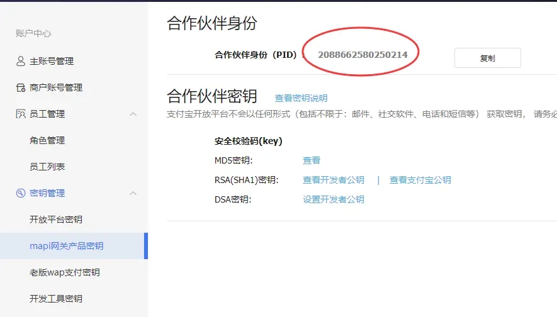Open the 查看密钥说明 link
This screenshot has height=317, width=557.
(x=301, y=98)
